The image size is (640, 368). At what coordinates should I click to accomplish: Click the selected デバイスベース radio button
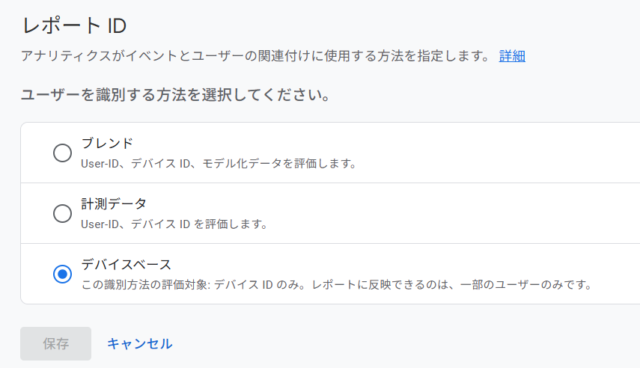63,275
